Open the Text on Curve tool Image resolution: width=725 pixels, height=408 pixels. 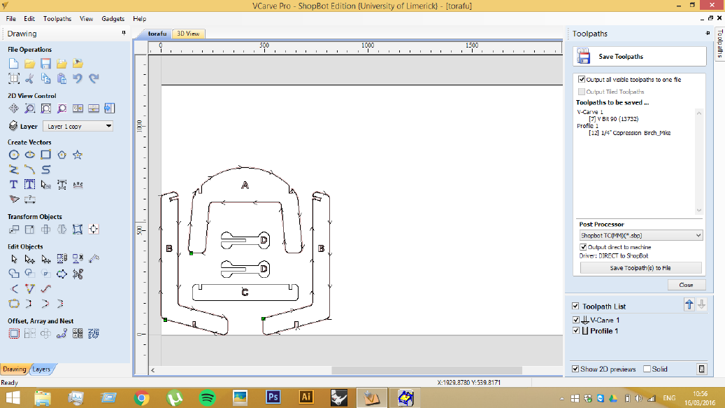[x=78, y=185]
